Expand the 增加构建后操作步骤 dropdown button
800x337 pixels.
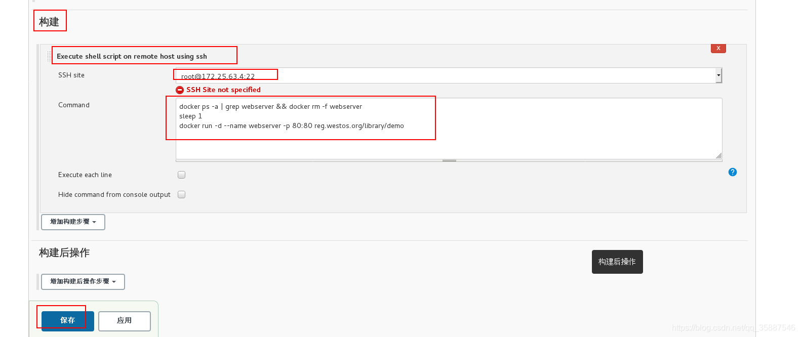tap(83, 281)
